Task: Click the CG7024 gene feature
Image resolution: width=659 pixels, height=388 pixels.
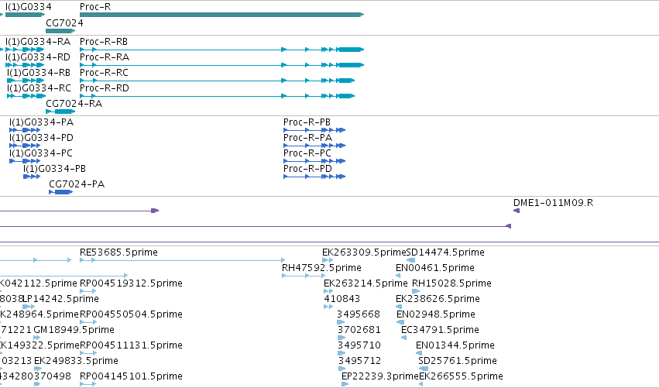Action: tap(60, 31)
